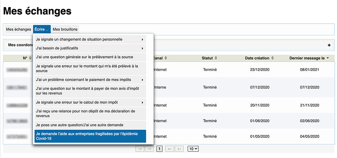Switch to the Mes échanges tab
The image size is (337, 158).
coord(19,29)
